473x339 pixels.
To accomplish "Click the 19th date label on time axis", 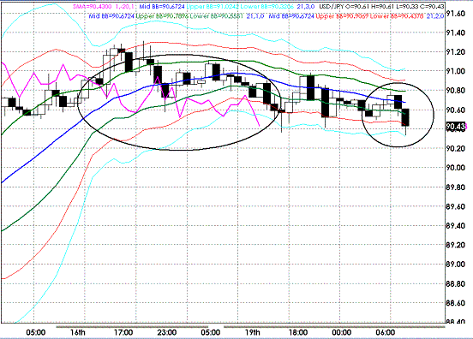I will point(253,332).
